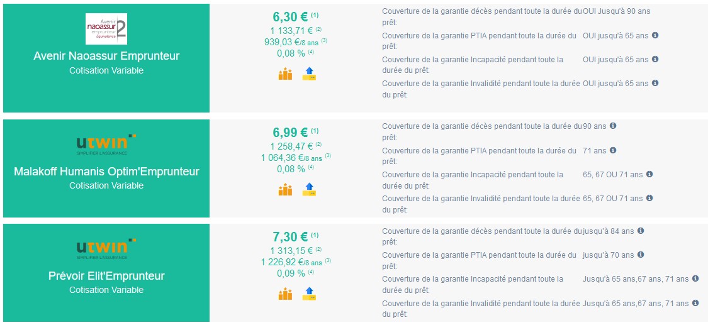Click the star podium icon under 6,99 € offer
This screenshot has height=325, width=708.
click(285, 189)
